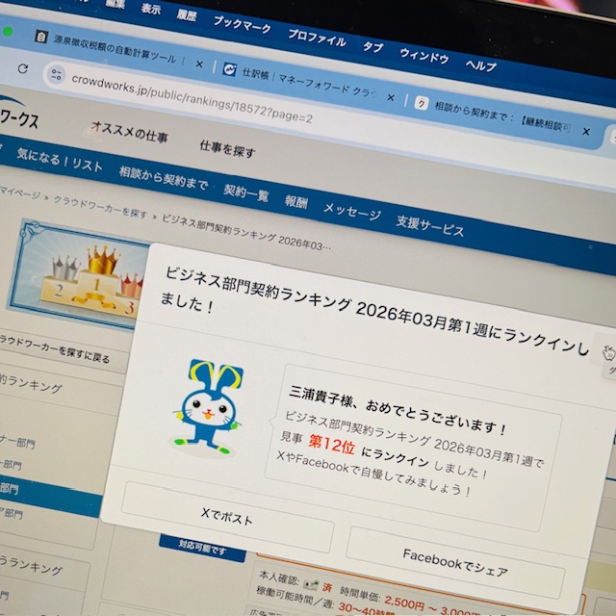The image size is (616, 616).
Task: Open the ウィンドウ menu
Action: tap(424, 57)
